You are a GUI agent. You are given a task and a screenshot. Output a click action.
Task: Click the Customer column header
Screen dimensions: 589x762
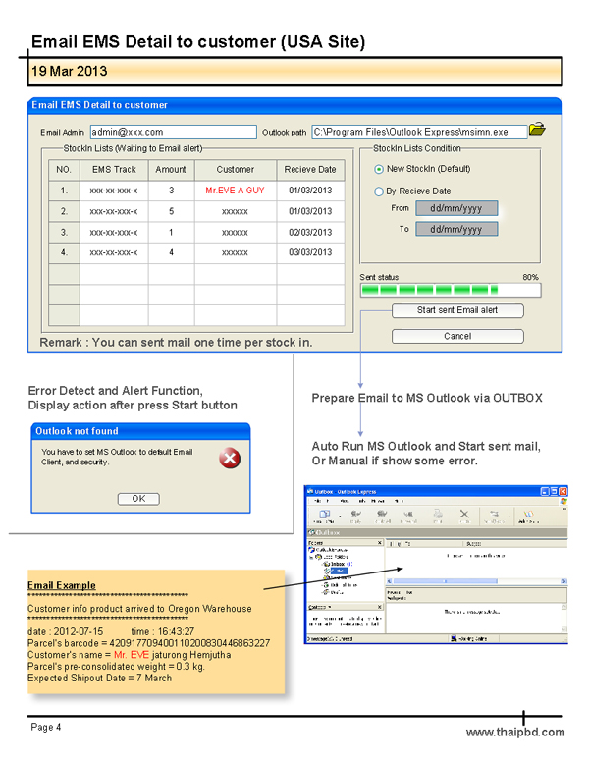pyautogui.click(x=236, y=170)
